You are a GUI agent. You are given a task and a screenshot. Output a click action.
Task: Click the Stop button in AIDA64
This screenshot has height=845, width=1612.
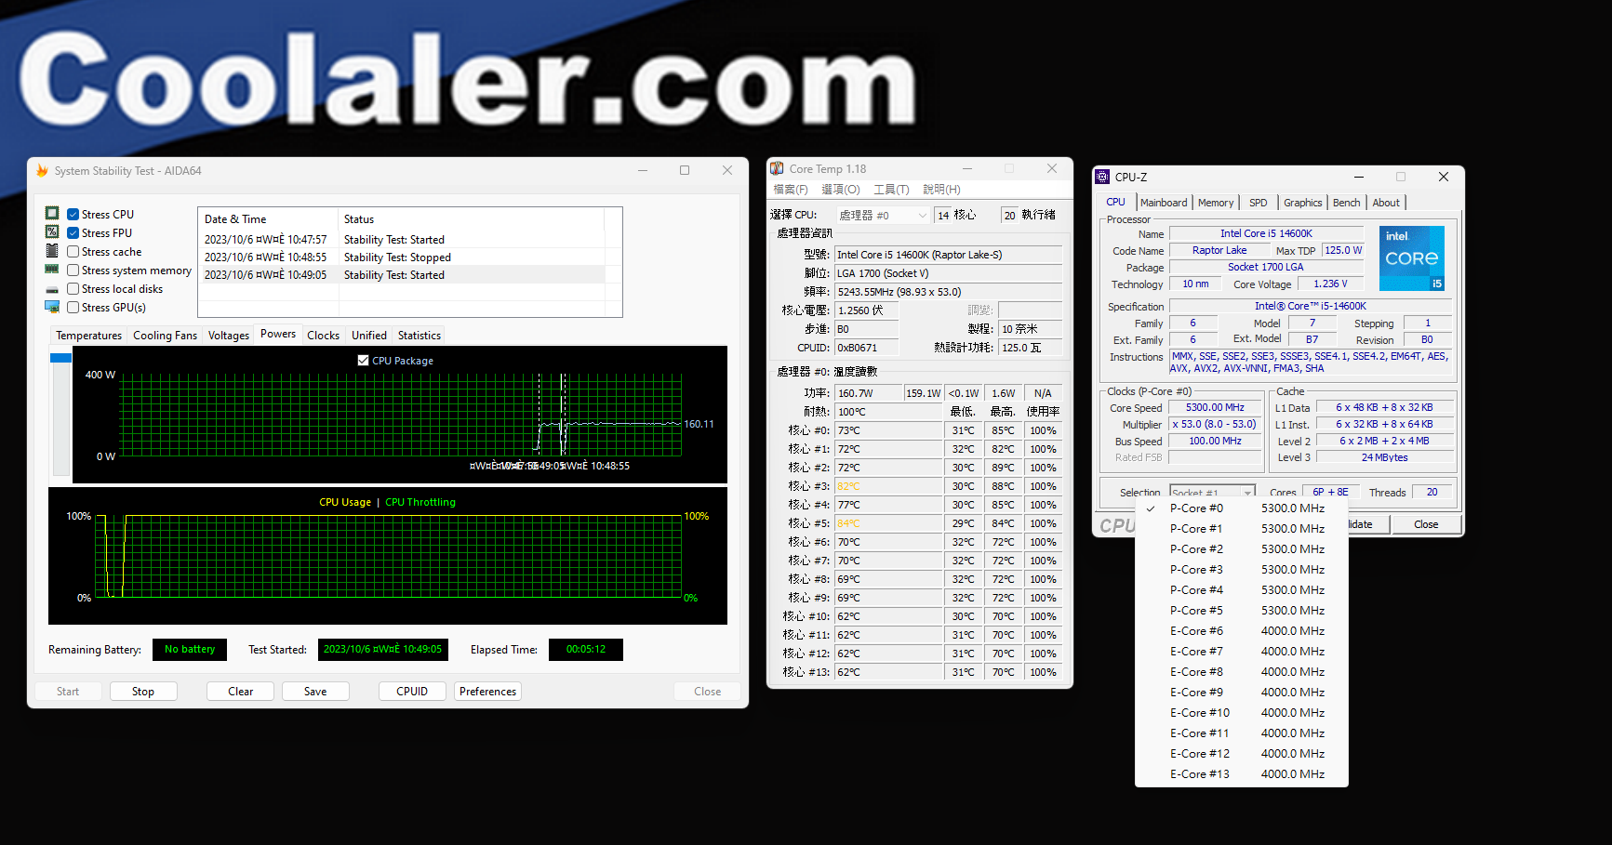point(143,692)
